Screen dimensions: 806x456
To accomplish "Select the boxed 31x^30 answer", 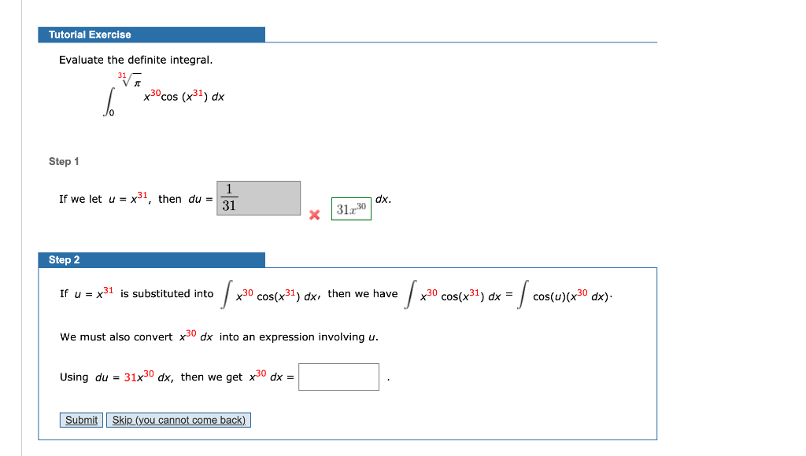I will pyautogui.click(x=351, y=209).
